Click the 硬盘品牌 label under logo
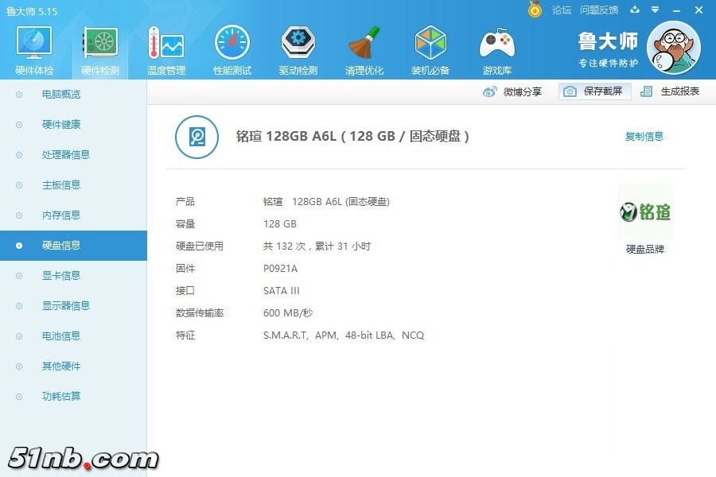 point(644,249)
